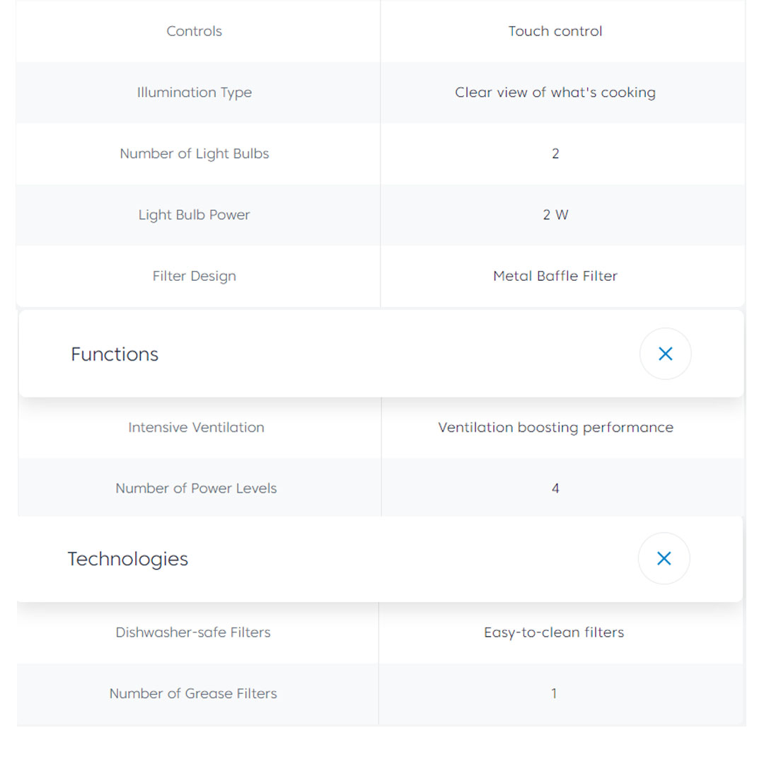This screenshot has width=764, height=764.
Task: Collapse the Functions section with X icon
Action: (665, 354)
